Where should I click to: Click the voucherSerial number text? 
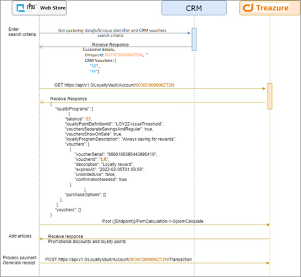pyautogui.click(x=132, y=154)
